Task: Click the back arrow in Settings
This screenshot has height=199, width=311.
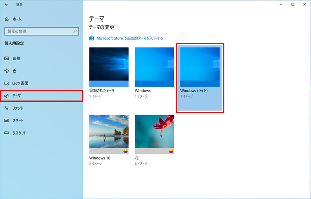Action: (7, 5)
